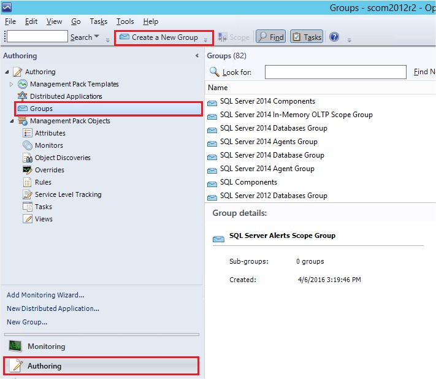Select Groups node in Authoring tree
This screenshot has width=436, height=379.
click(x=109, y=109)
